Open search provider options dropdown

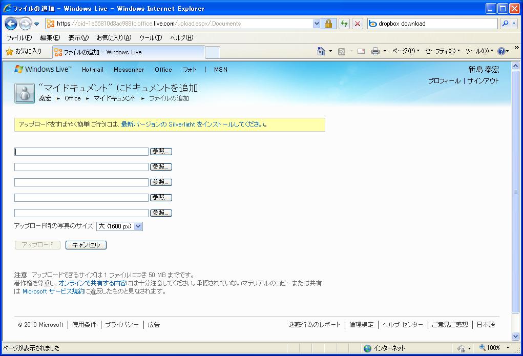(514, 24)
